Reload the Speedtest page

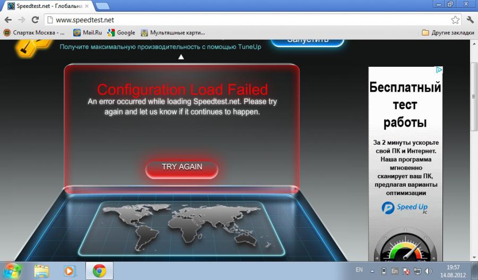[x=35, y=20]
